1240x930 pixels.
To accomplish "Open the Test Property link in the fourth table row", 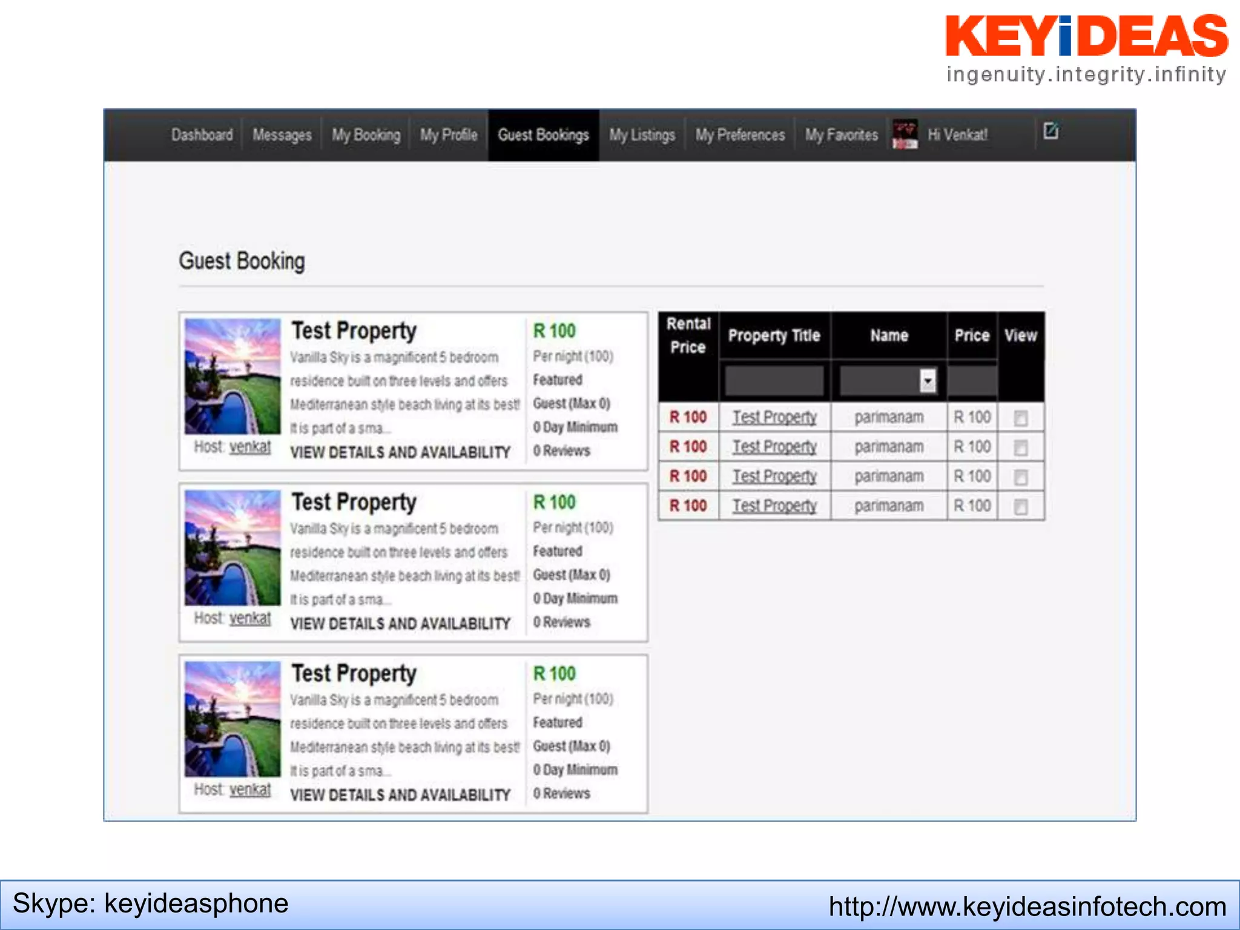I will pos(774,506).
